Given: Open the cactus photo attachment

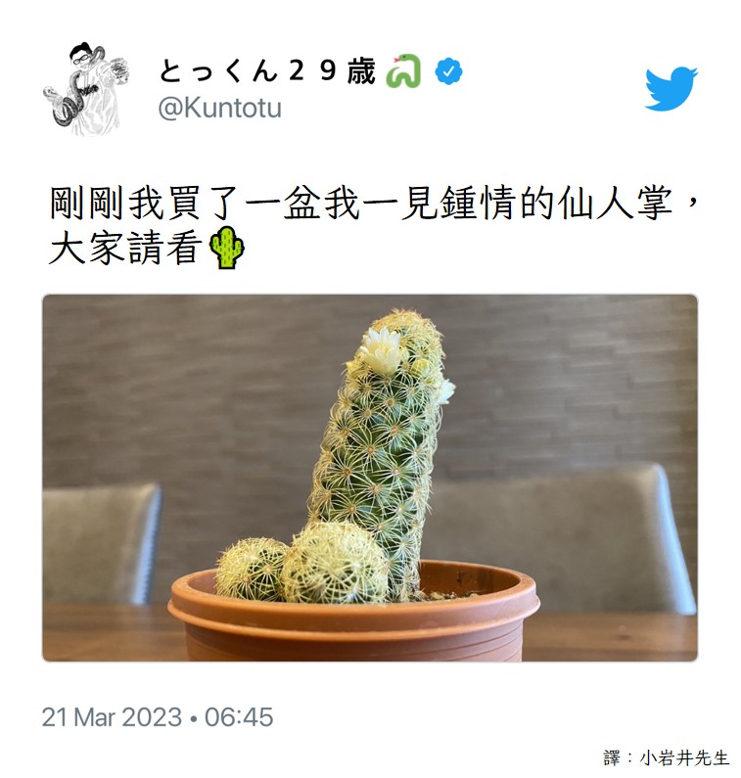Looking at the screenshot, I should [x=370, y=478].
